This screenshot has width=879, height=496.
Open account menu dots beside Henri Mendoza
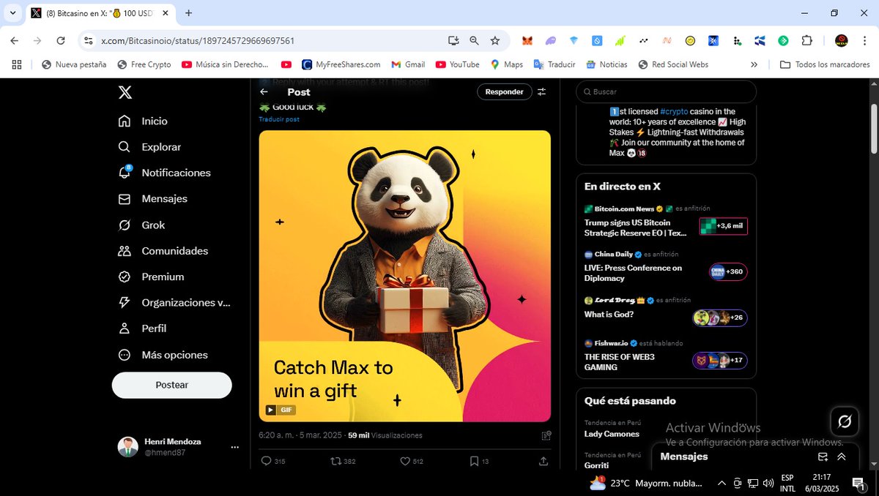tap(234, 447)
